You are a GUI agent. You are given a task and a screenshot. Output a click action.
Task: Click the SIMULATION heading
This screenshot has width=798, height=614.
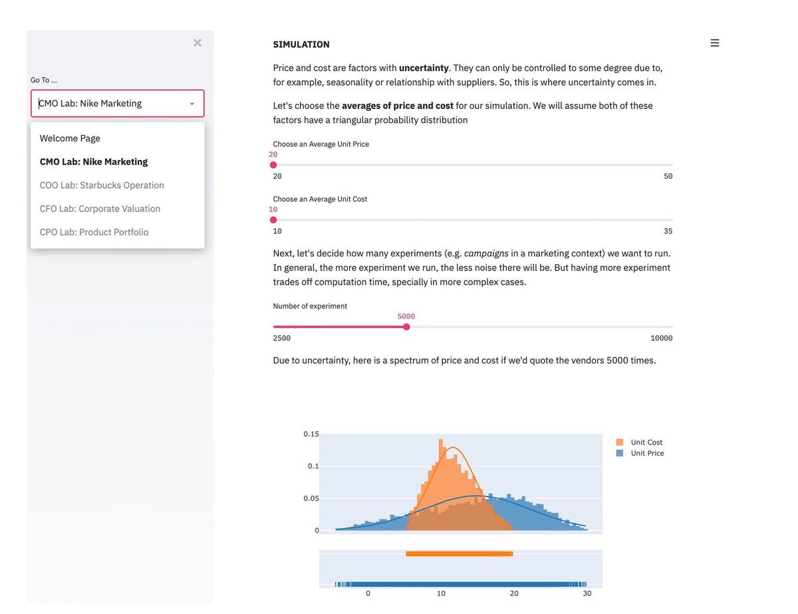click(301, 45)
